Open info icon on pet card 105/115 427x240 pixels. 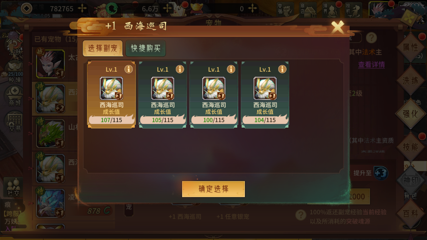pyautogui.click(x=180, y=69)
